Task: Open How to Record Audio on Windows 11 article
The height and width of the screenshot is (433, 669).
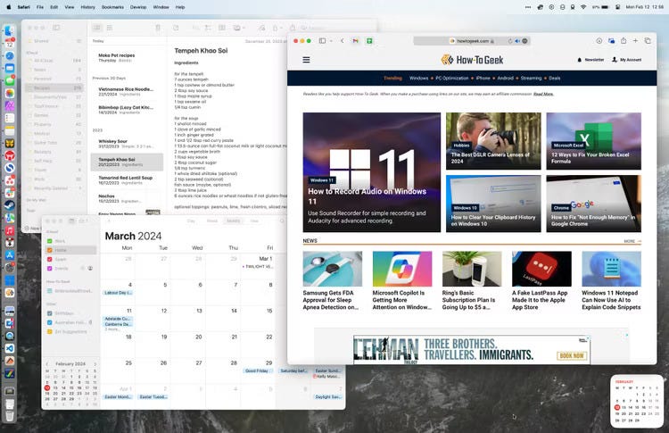Action: click(x=372, y=172)
